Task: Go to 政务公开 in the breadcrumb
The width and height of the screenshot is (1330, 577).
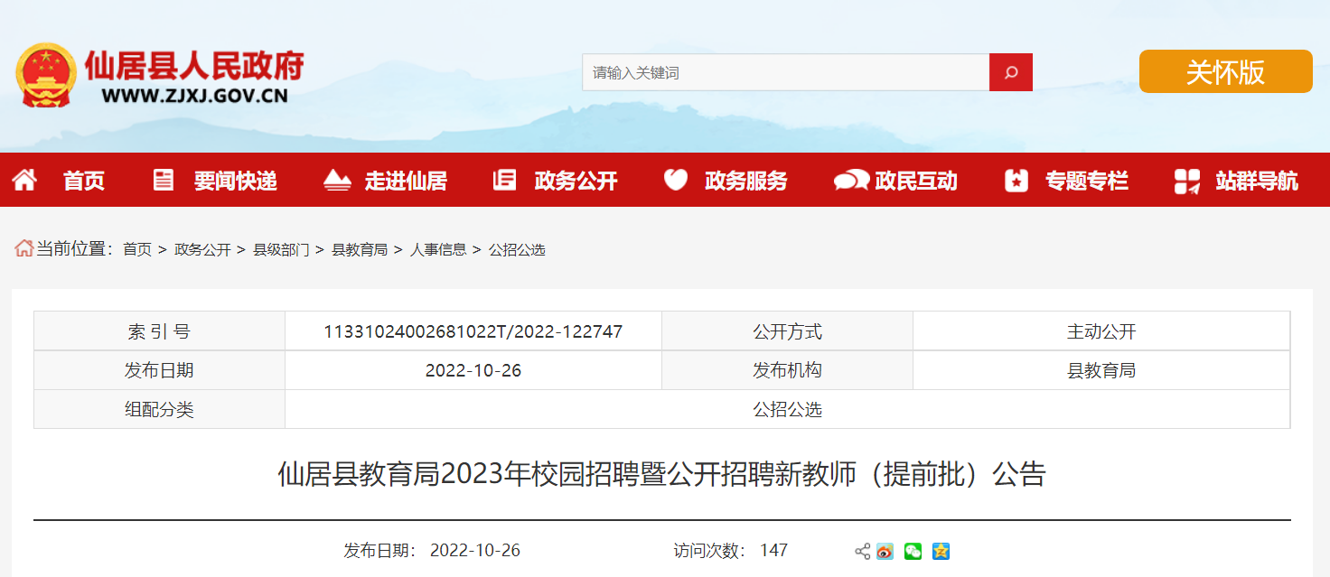Action: pyautogui.click(x=202, y=249)
